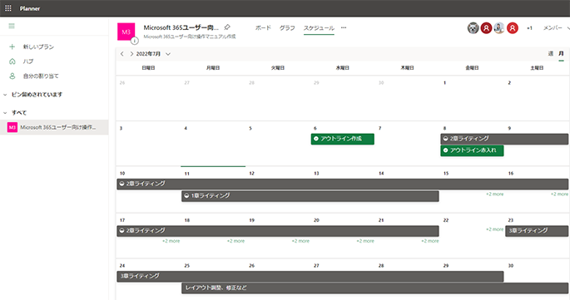Image resolution: width=570 pixels, height=300 pixels.
Task: Open the アウトライン赤入れ task bar
Action: pos(472,150)
